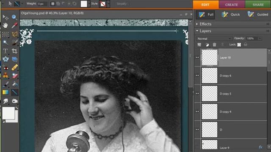Click the Line tool icon in options bar
The height and width of the screenshot is (152, 271).
17,4
